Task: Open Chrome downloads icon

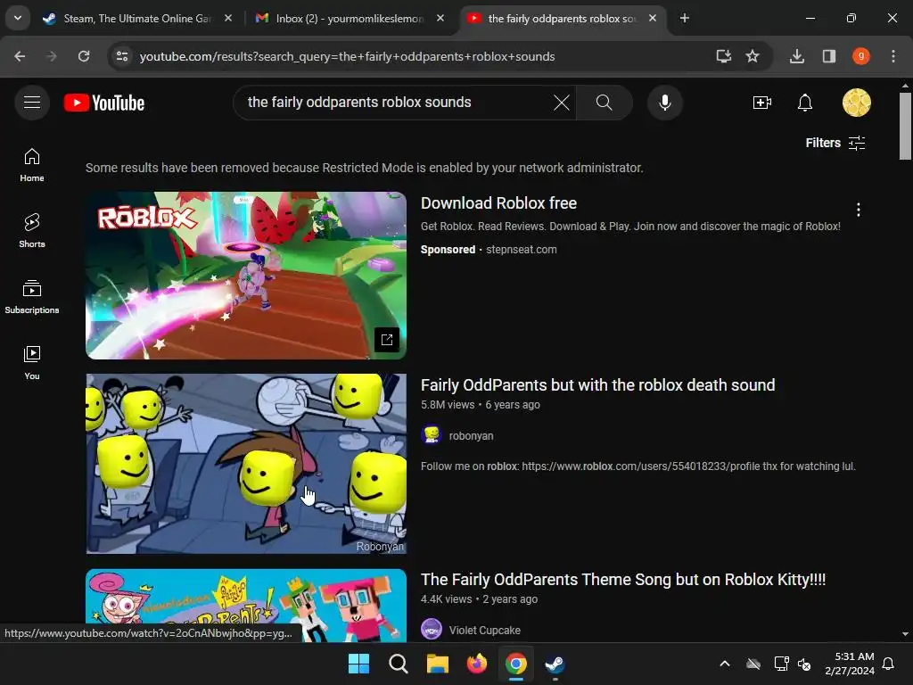Action: tap(797, 56)
